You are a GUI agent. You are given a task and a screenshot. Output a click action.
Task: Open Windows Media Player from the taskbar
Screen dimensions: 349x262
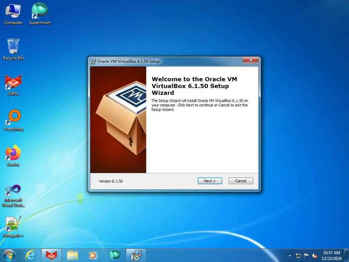[x=93, y=255]
